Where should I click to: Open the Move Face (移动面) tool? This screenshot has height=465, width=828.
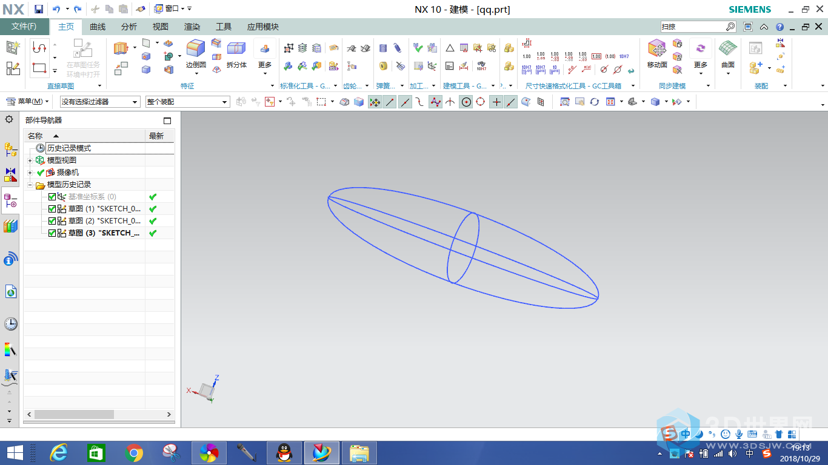point(657,54)
